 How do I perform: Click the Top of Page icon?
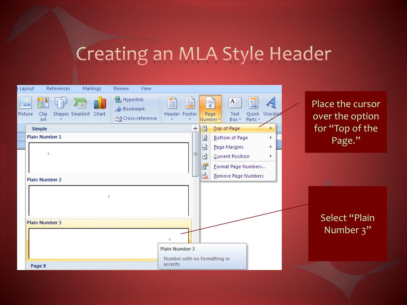pyautogui.click(x=205, y=128)
